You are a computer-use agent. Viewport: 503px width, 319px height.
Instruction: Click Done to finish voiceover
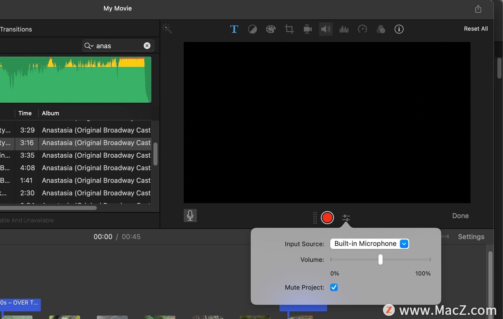(x=460, y=216)
